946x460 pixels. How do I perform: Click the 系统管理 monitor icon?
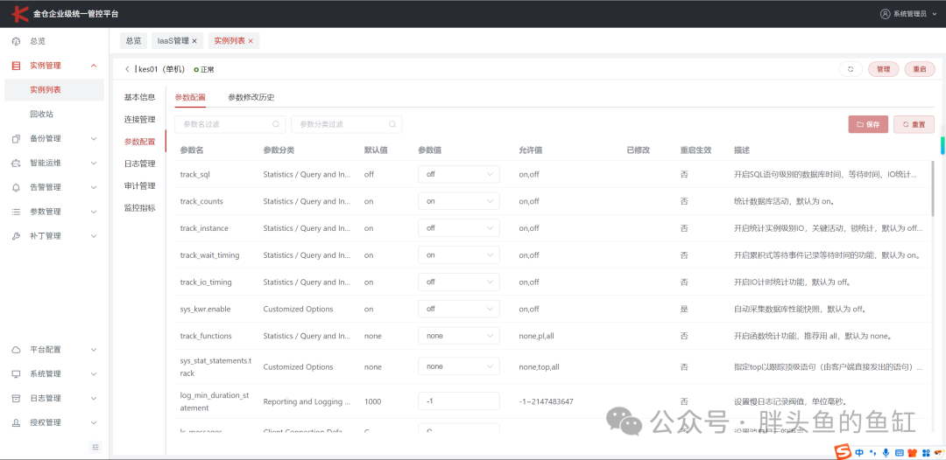(17, 373)
